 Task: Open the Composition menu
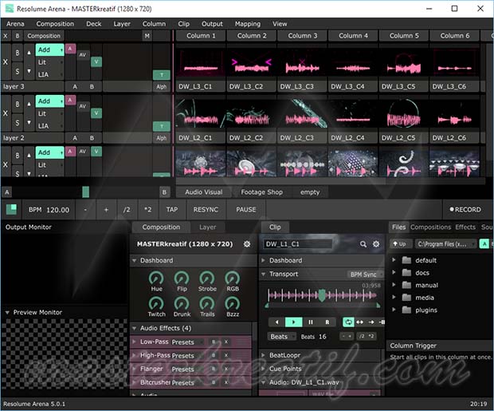(55, 24)
